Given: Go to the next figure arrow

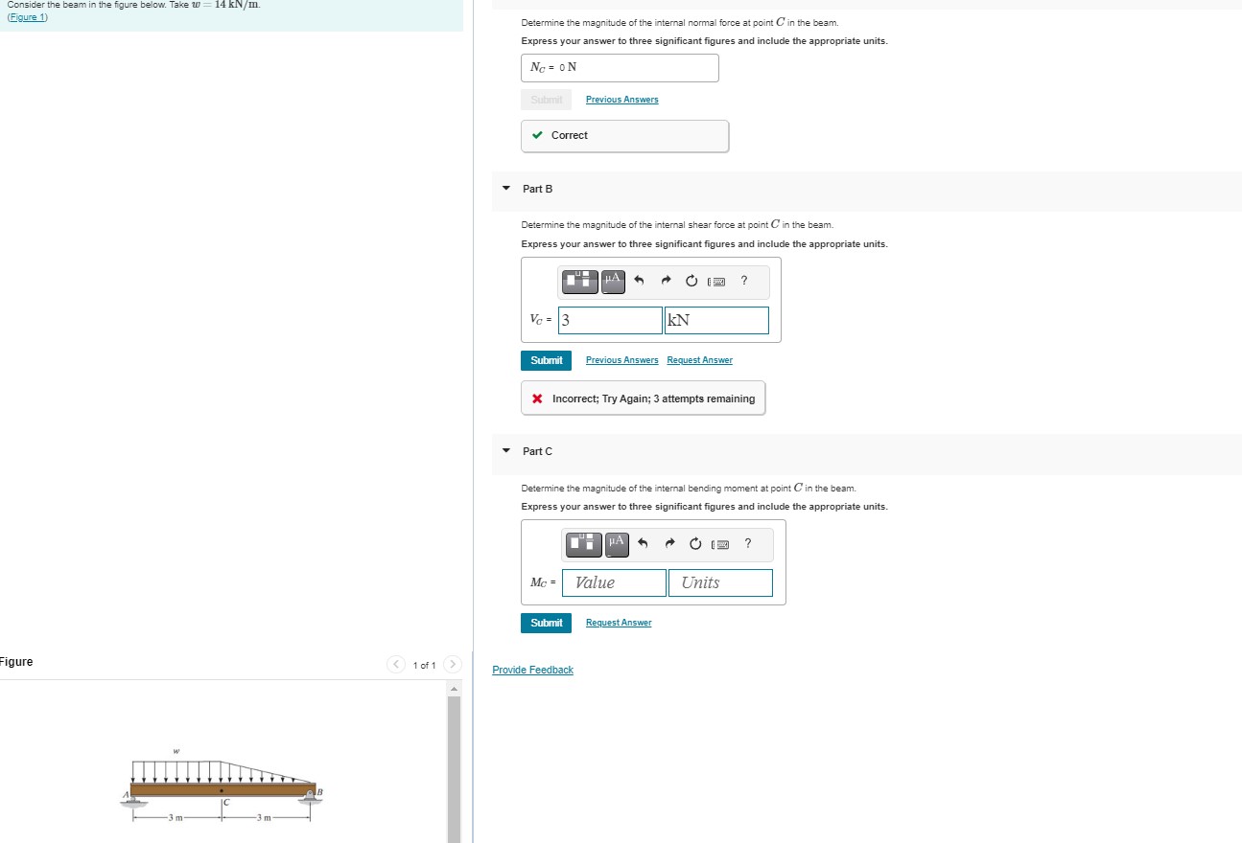Looking at the screenshot, I should 453,665.
